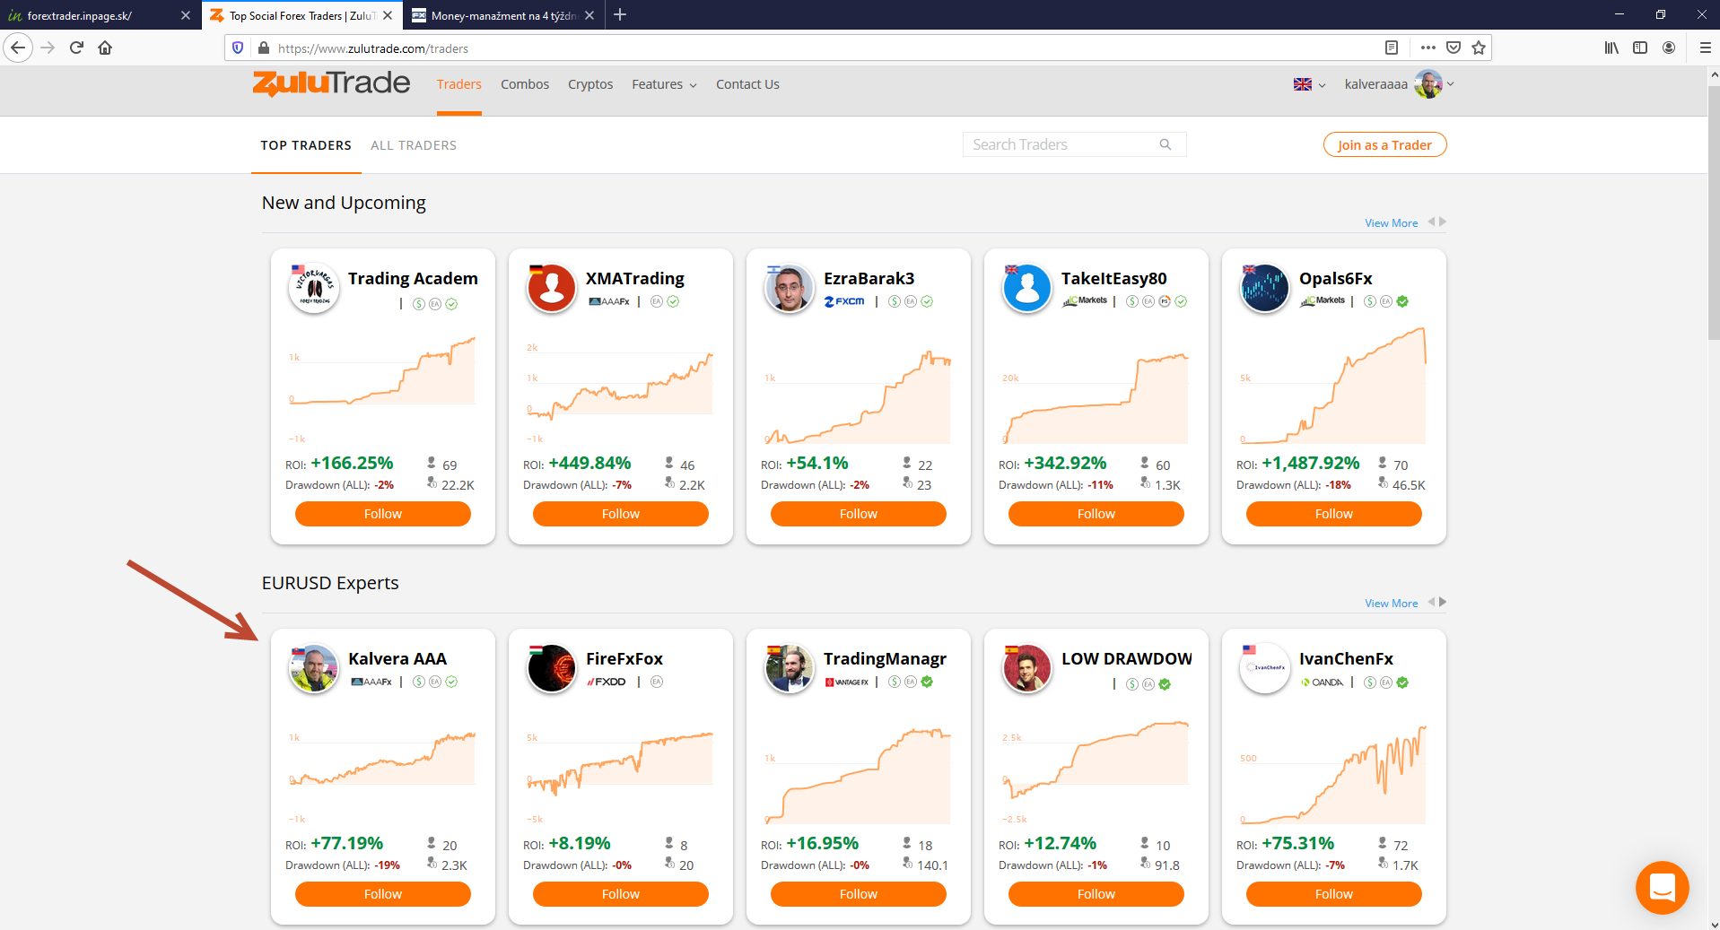Click the site lock security icon
This screenshot has height=930, width=1720.
263,48
